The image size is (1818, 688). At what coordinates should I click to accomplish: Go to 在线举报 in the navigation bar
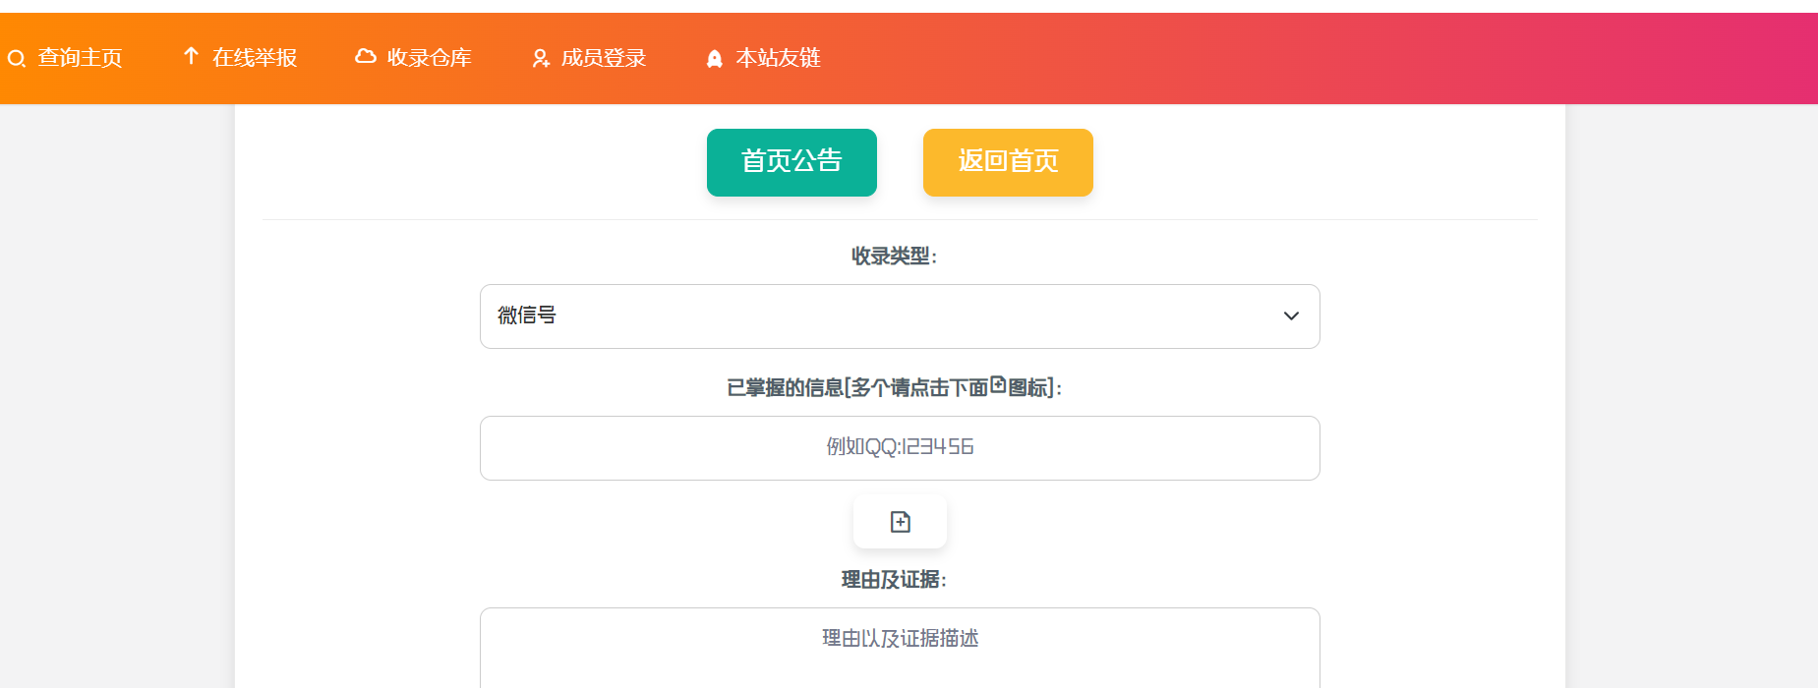(255, 58)
